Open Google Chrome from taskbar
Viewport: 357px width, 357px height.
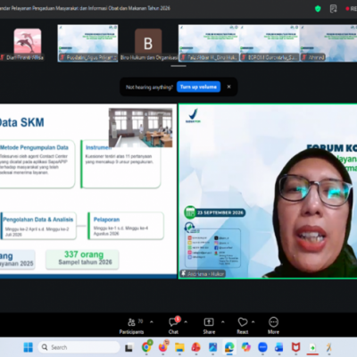click(146, 347)
